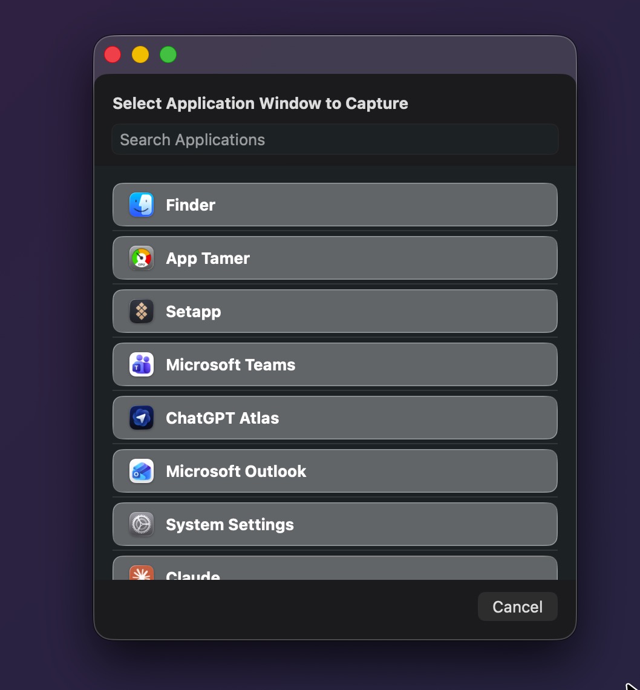The height and width of the screenshot is (690, 640).
Task: Select the App Tamer row
Action: click(x=335, y=258)
